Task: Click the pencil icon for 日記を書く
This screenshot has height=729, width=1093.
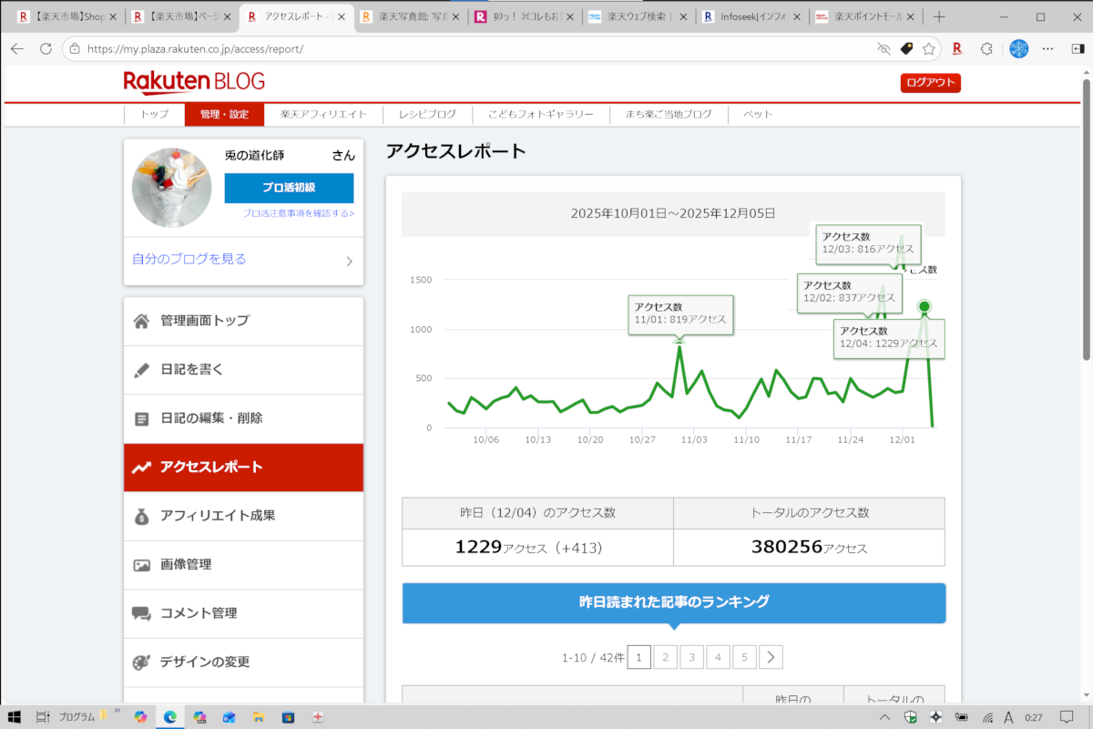Action: coord(141,370)
